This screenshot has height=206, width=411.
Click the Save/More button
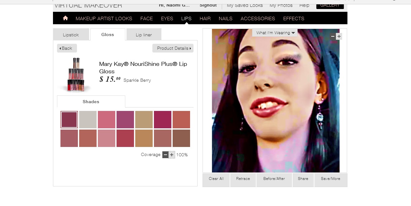tap(331, 180)
